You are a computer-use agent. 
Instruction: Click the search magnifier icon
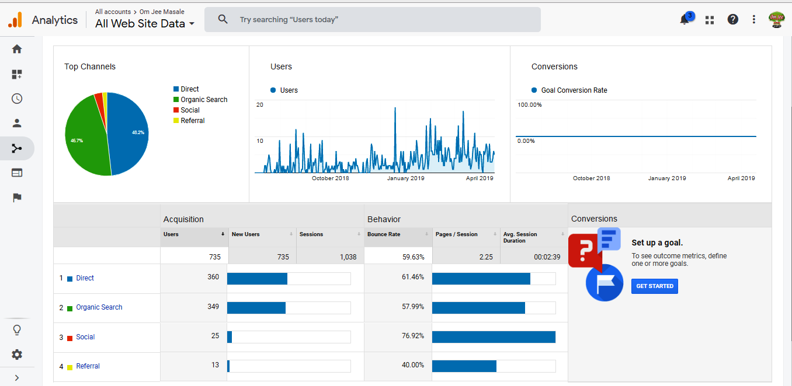pos(223,19)
